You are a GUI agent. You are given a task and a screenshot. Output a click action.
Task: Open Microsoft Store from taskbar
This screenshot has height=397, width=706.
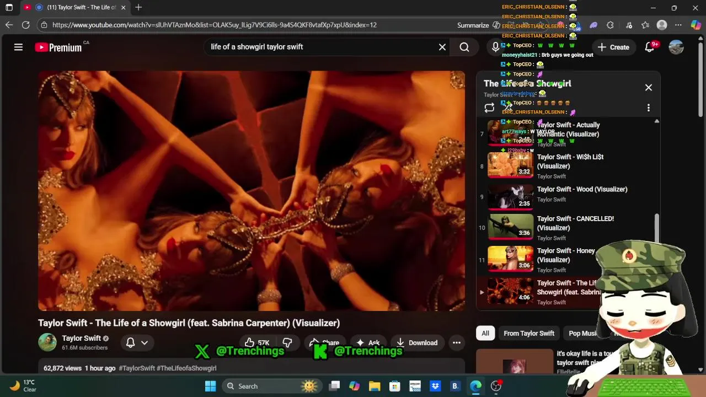point(394,386)
